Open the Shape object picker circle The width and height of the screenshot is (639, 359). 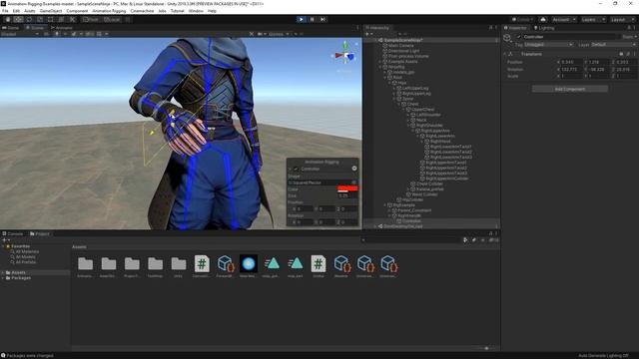354,182
